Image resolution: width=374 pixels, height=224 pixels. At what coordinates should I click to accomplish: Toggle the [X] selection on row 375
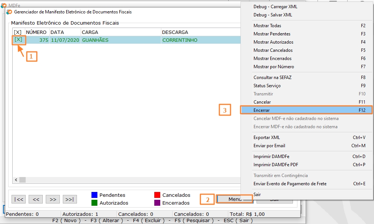[x=18, y=40]
